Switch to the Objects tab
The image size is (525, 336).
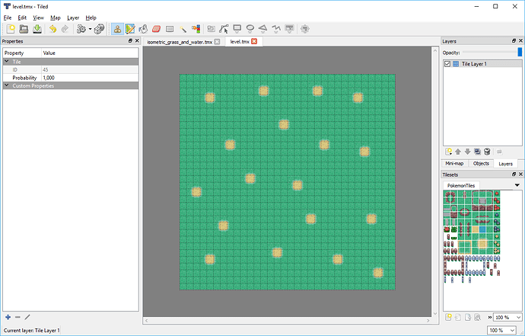click(481, 164)
